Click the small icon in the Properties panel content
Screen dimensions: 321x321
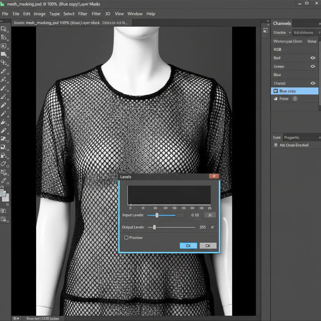[x=276, y=145]
